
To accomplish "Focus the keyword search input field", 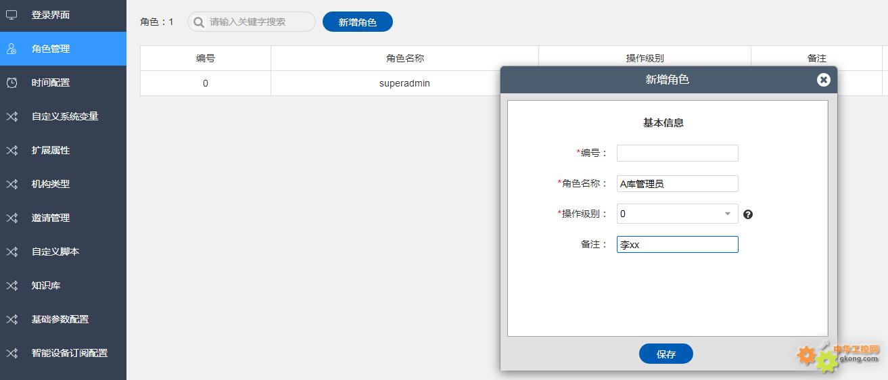I will pyautogui.click(x=252, y=22).
